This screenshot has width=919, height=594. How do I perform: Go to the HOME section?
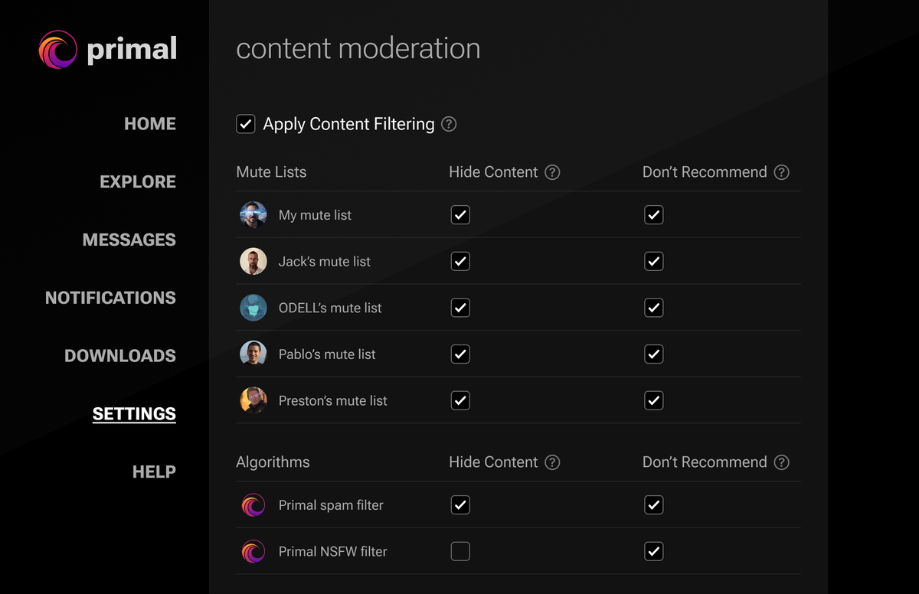(150, 123)
